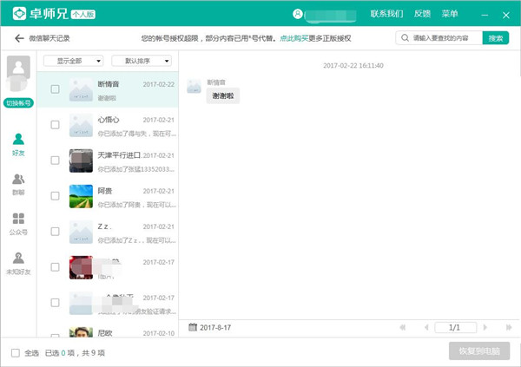521x367 pixels.
Task: Follow the 点此购买 purchase link
Action: pyautogui.click(x=294, y=38)
